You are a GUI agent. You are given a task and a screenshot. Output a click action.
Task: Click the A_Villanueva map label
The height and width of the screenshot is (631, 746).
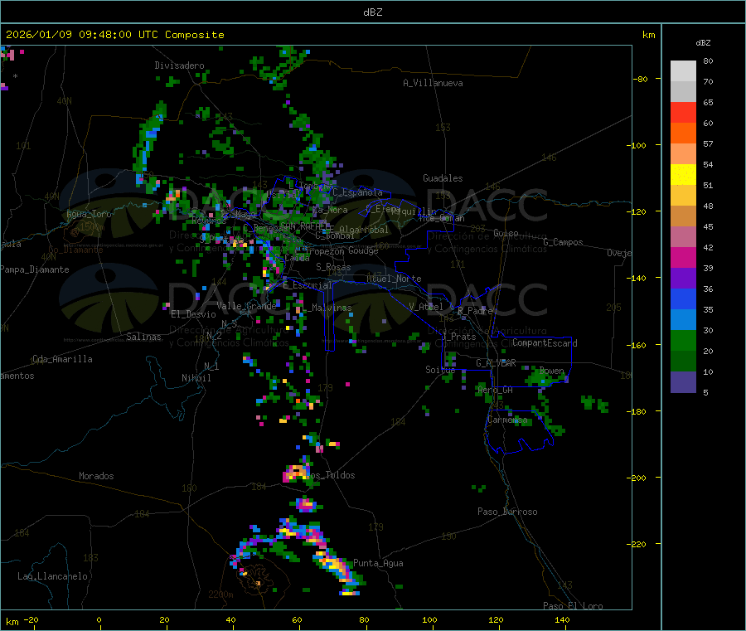(x=433, y=83)
